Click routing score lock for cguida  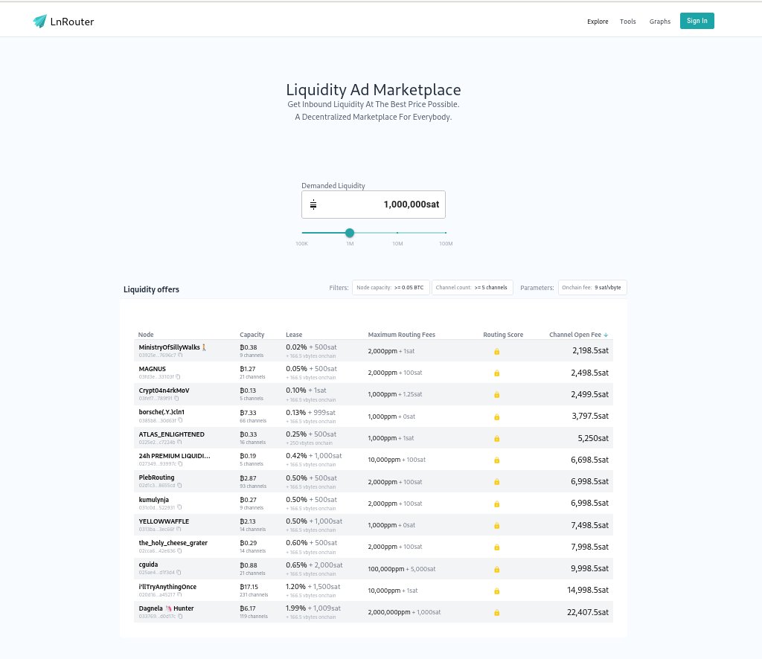[x=496, y=569]
